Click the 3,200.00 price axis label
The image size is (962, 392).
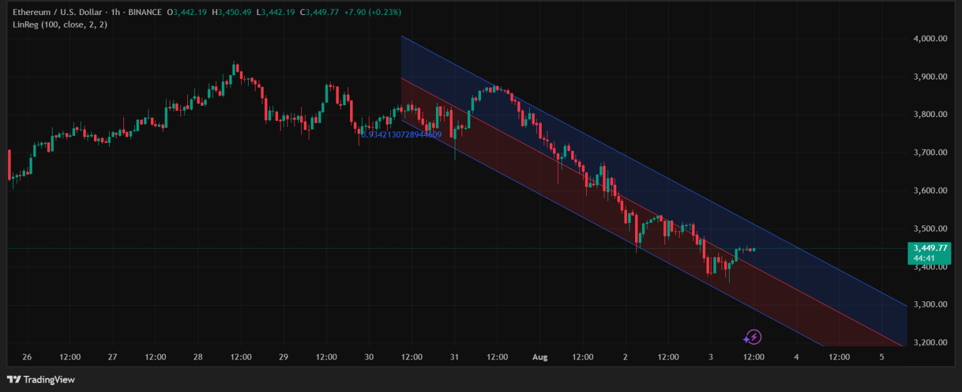pyautogui.click(x=929, y=343)
